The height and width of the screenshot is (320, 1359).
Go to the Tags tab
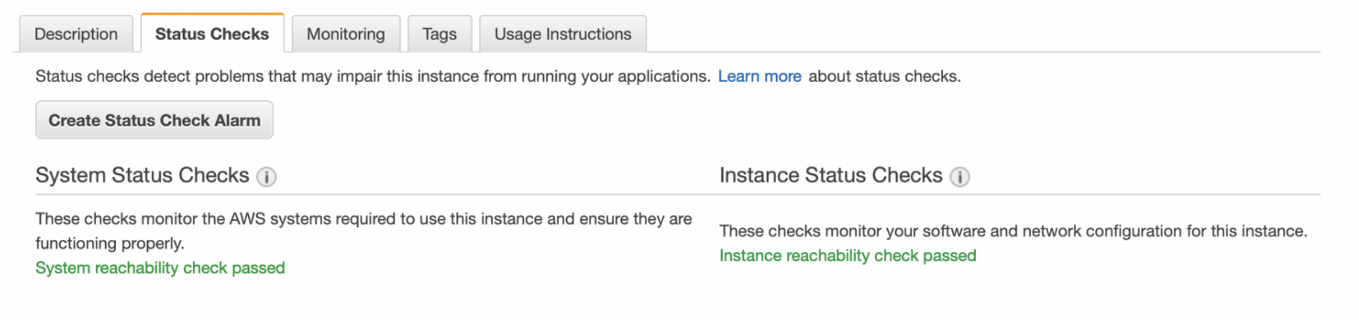(x=439, y=34)
